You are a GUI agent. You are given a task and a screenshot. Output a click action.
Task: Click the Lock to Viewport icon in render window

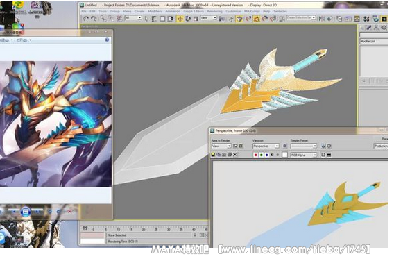click(x=284, y=146)
